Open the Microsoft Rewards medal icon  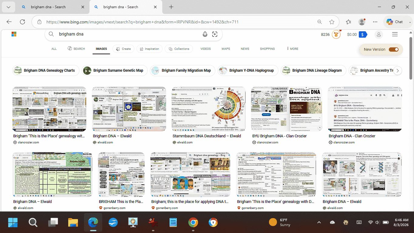tap(336, 34)
